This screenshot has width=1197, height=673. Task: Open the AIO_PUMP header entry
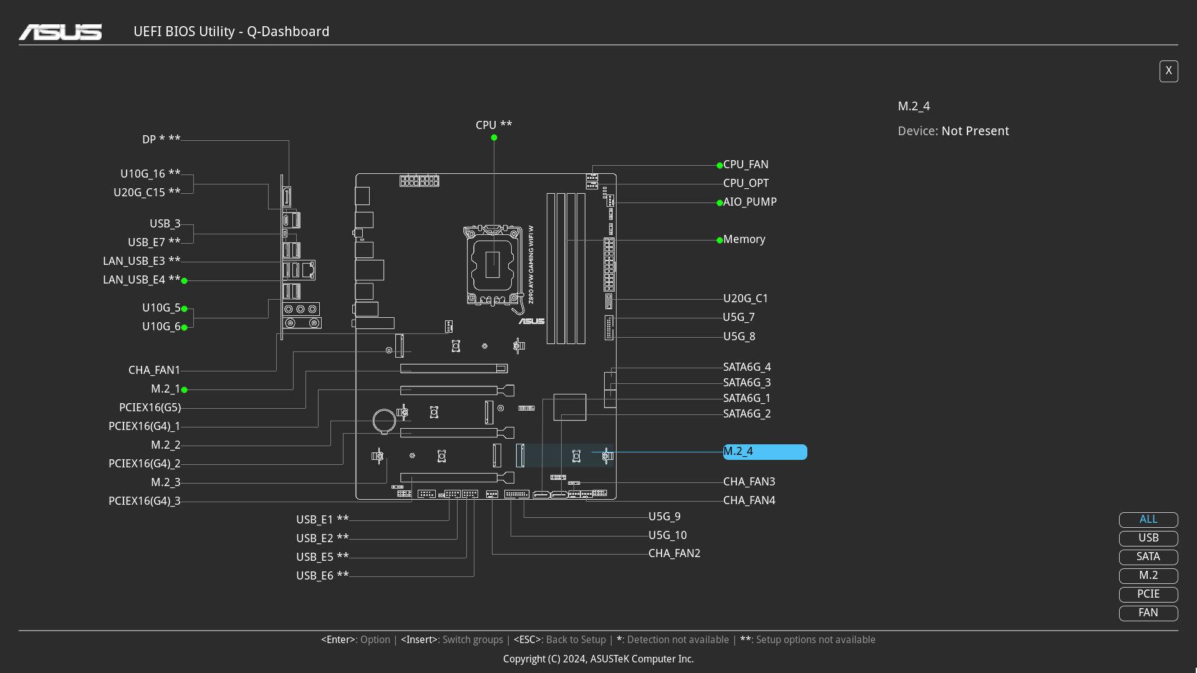coord(749,202)
